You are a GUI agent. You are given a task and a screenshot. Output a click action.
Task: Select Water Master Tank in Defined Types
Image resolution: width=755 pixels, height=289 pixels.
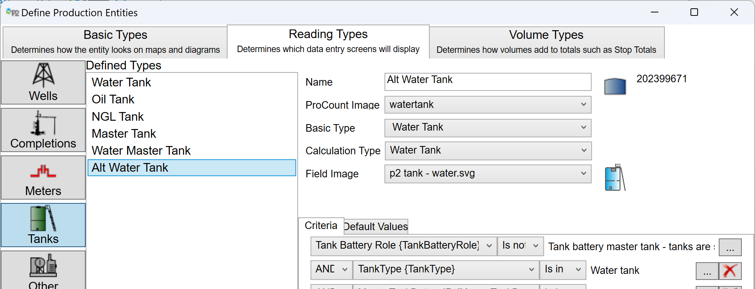(141, 151)
